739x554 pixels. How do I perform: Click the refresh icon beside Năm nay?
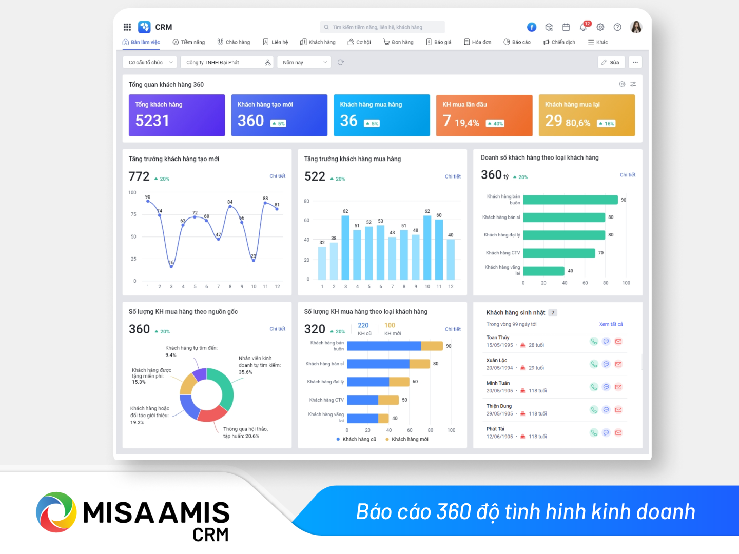tap(341, 62)
